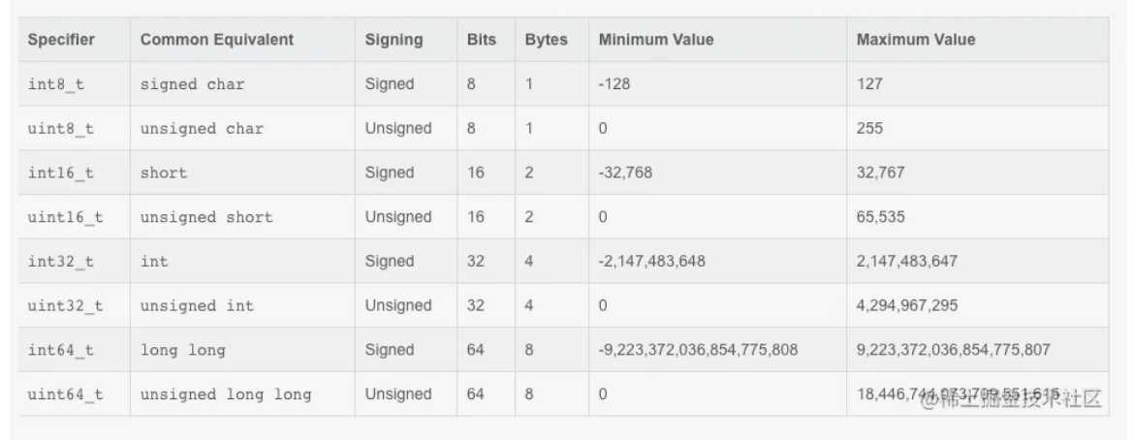Click the -2,147,483,648 minimum value cell

click(654, 262)
